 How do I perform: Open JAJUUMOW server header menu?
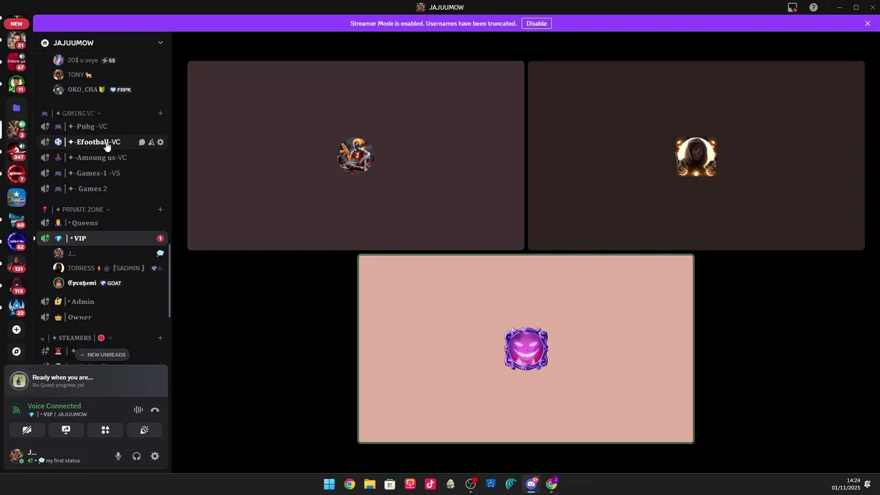tap(102, 43)
